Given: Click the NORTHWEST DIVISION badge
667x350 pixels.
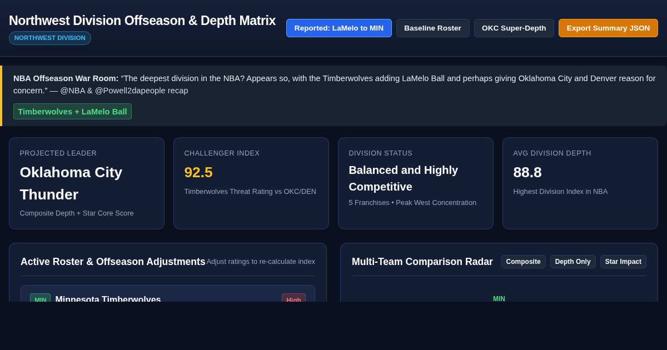Looking at the screenshot, I should [x=50, y=38].
